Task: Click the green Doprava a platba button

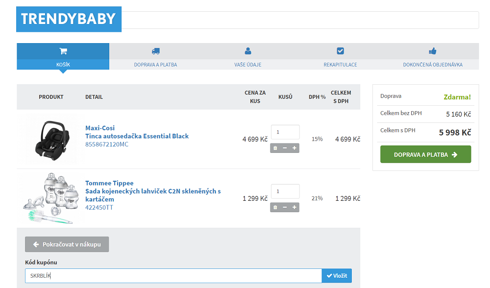Action: coord(426,154)
